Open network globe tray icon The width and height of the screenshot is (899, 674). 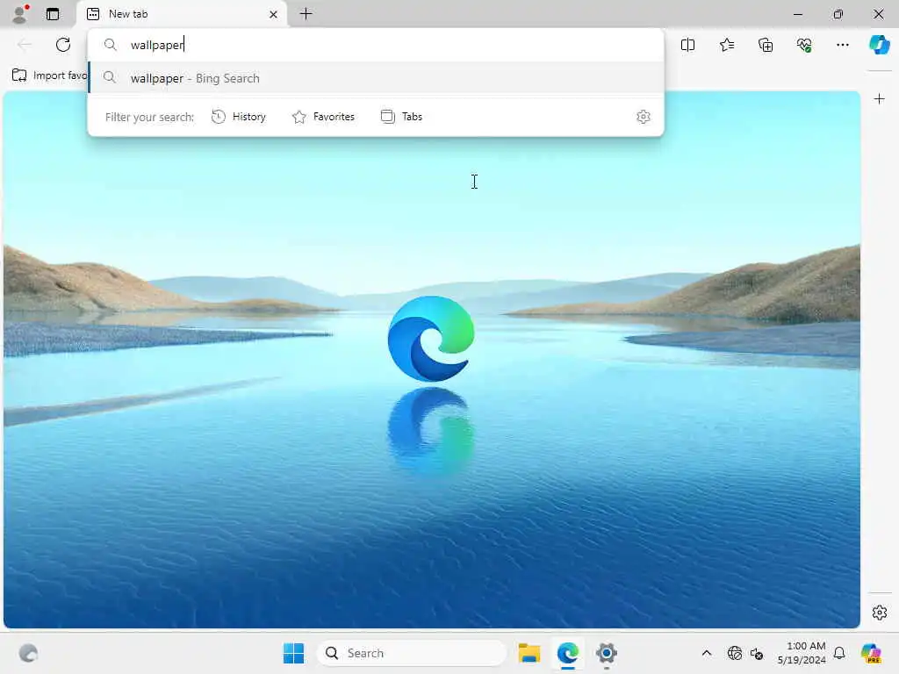click(x=734, y=653)
